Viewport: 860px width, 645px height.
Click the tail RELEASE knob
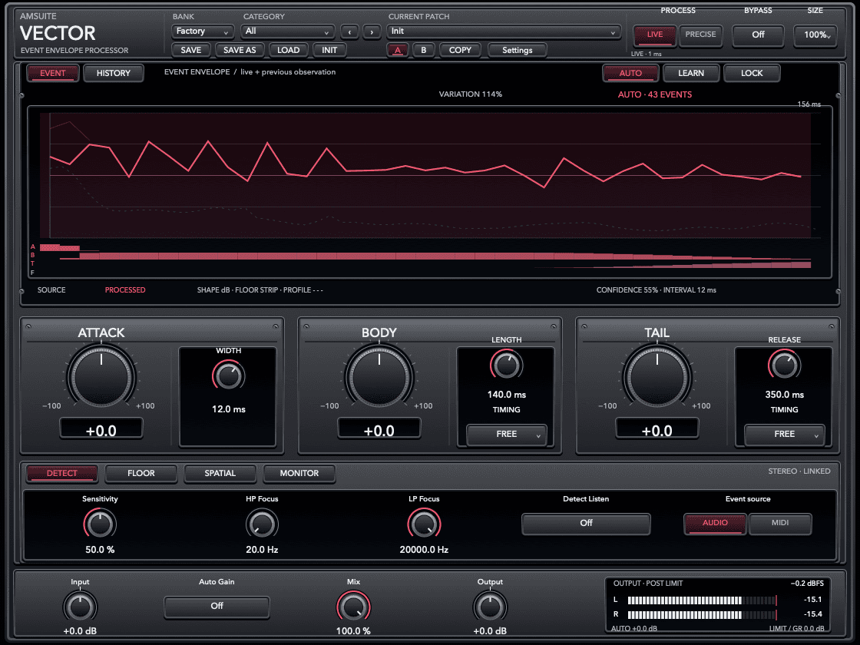tap(784, 365)
